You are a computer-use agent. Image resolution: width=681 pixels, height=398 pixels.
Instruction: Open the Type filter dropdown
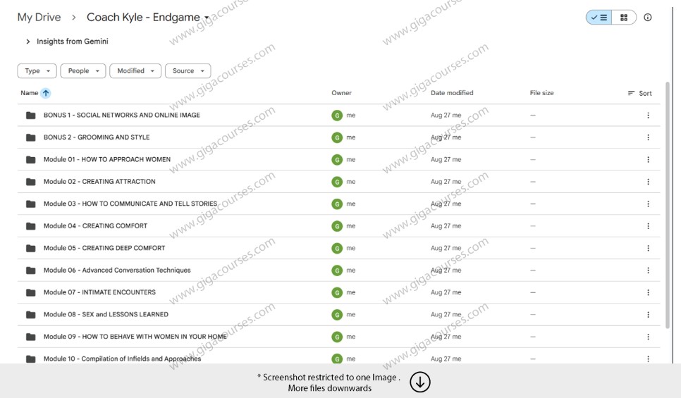37,71
